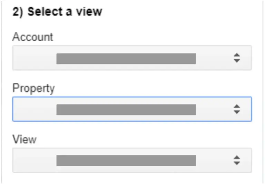Screen dimensions: 265x184
Task: Open the Property dropdown
Action: (x=132, y=109)
